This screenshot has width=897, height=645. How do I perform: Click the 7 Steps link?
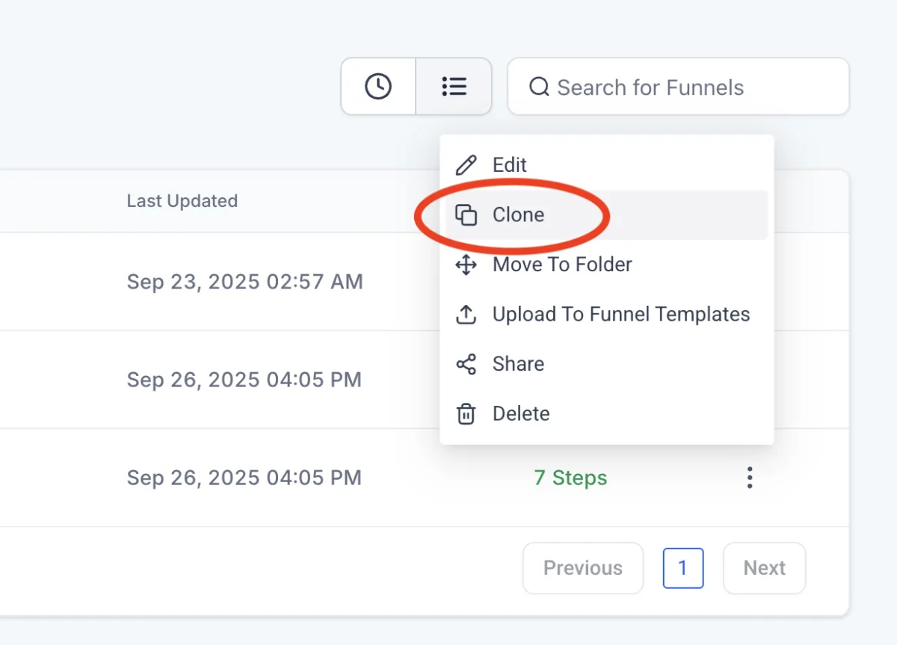click(x=570, y=478)
